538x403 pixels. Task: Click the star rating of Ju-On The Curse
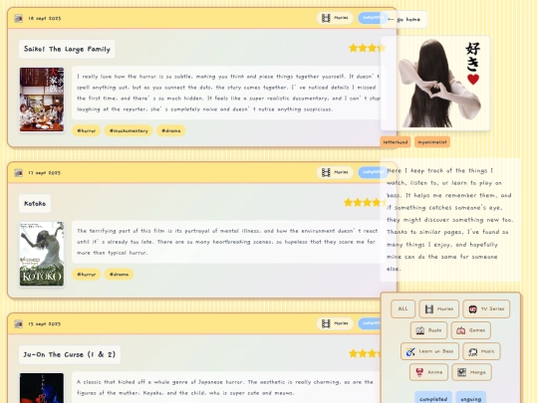pyautogui.click(x=367, y=353)
